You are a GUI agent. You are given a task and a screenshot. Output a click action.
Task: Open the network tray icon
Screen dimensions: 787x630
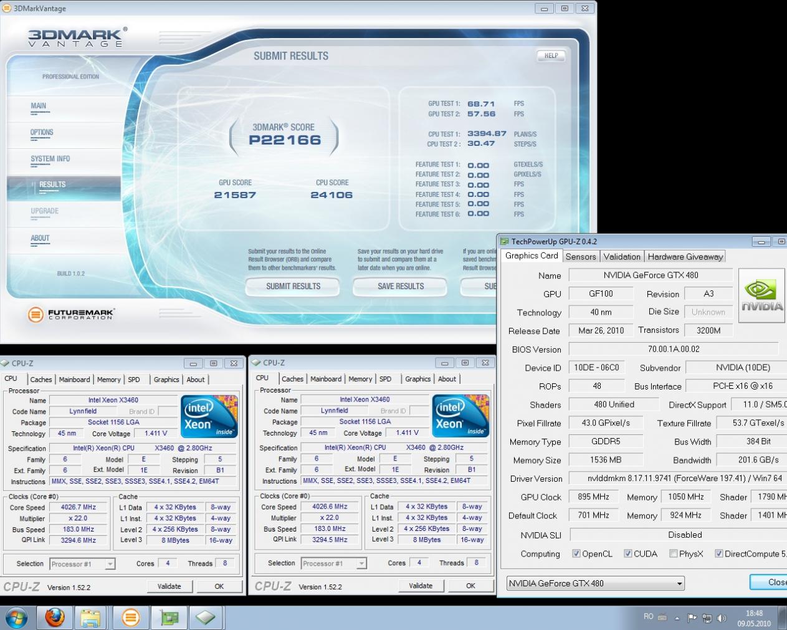707,618
